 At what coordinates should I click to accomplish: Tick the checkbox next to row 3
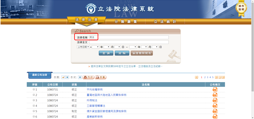coord(34,100)
